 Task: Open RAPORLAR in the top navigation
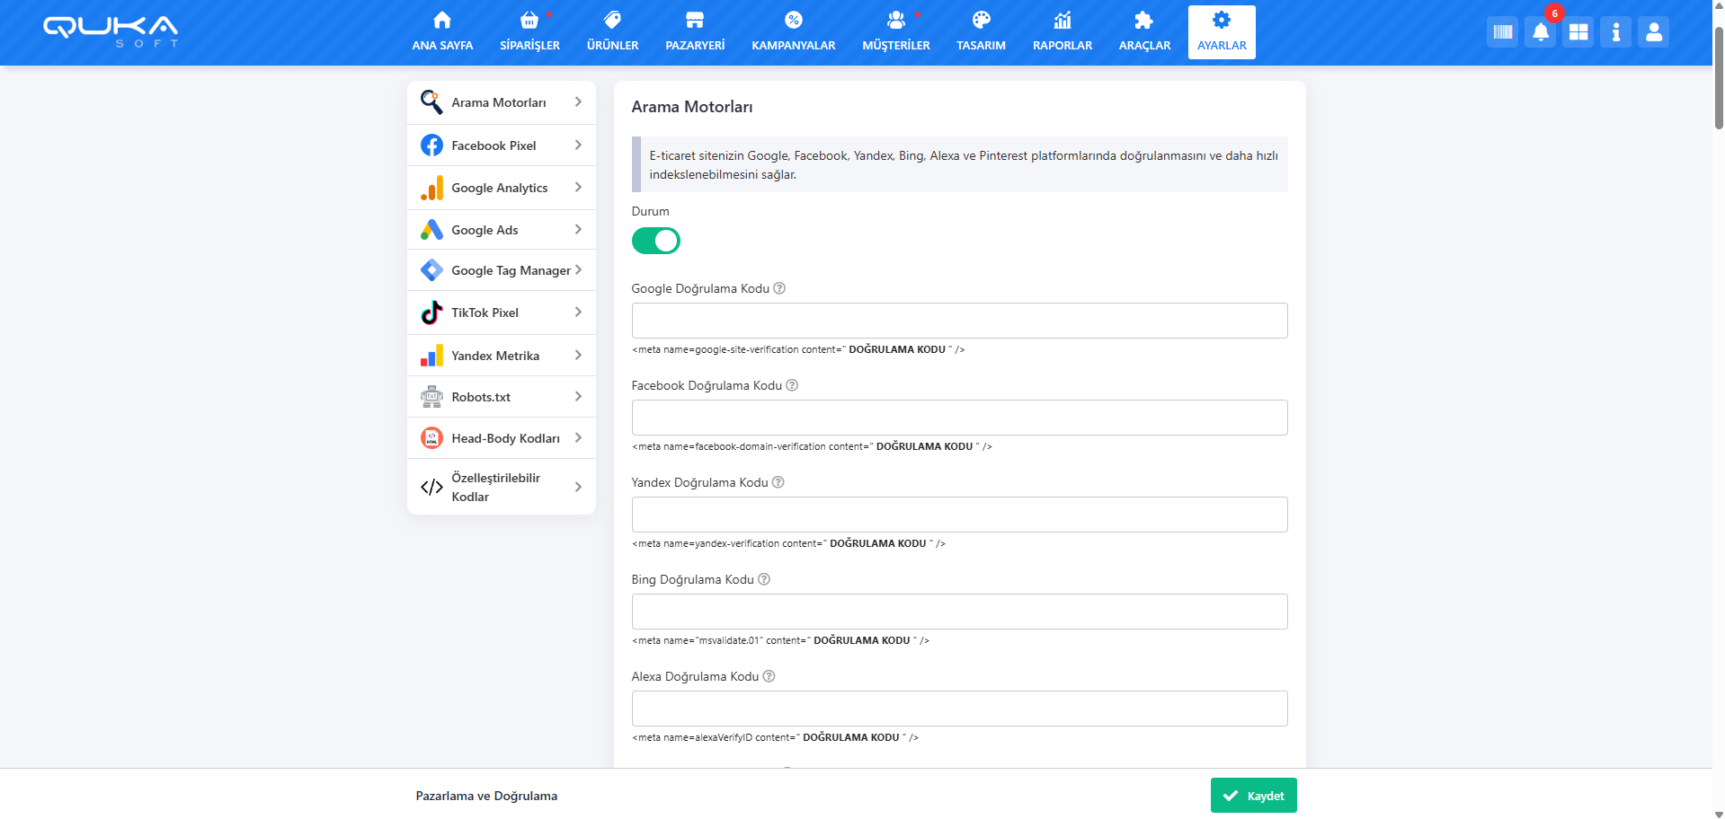pos(1062,32)
